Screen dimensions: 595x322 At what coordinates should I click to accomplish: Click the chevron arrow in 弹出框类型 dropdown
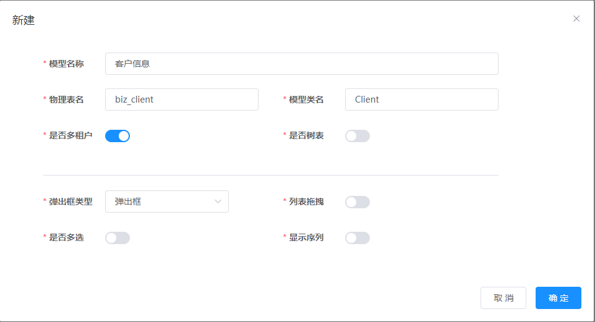218,201
